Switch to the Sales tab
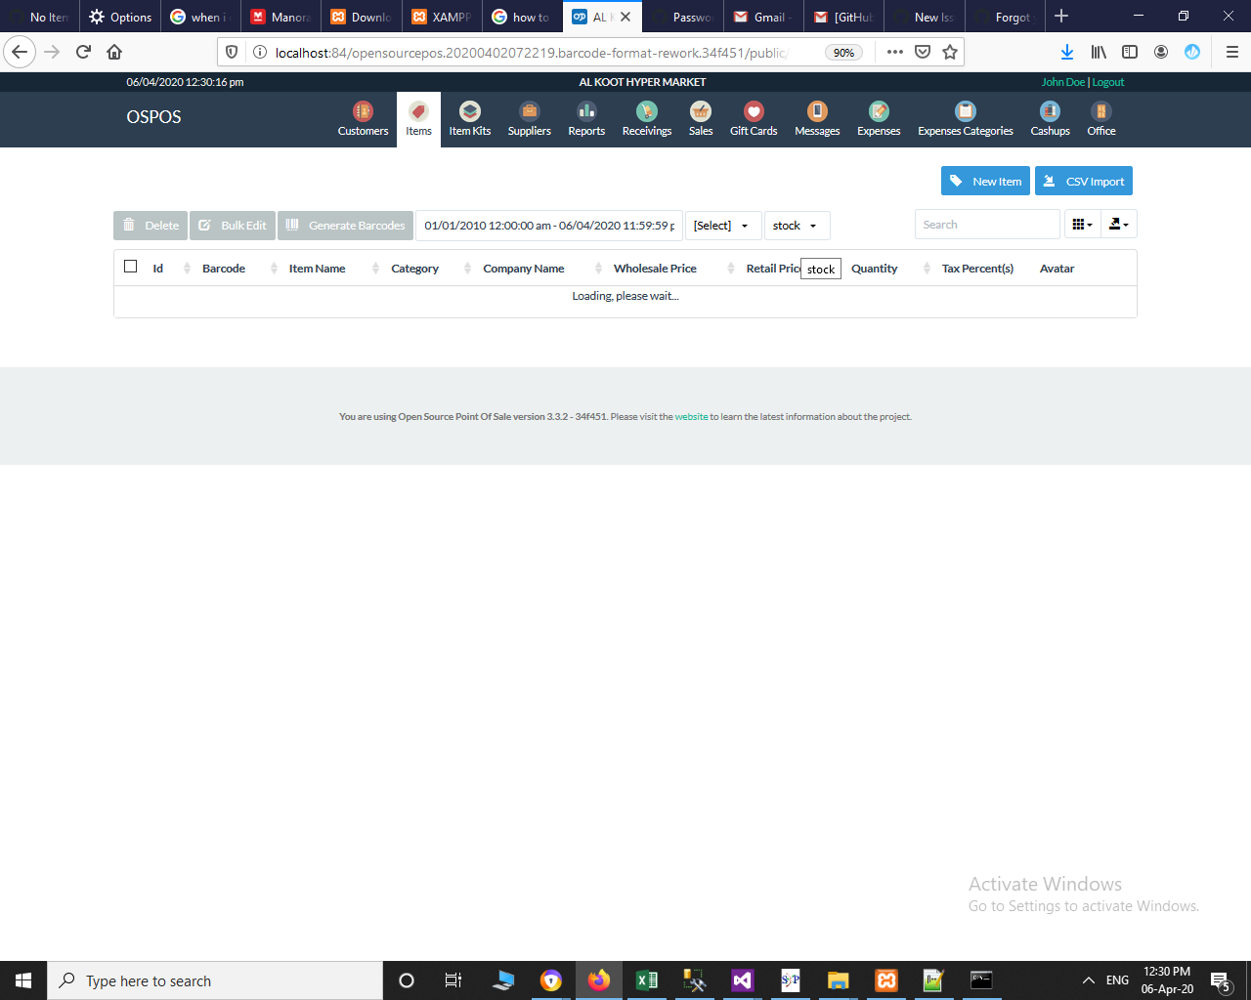The height and width of the screenshot is (1000, 1251). 700,118
